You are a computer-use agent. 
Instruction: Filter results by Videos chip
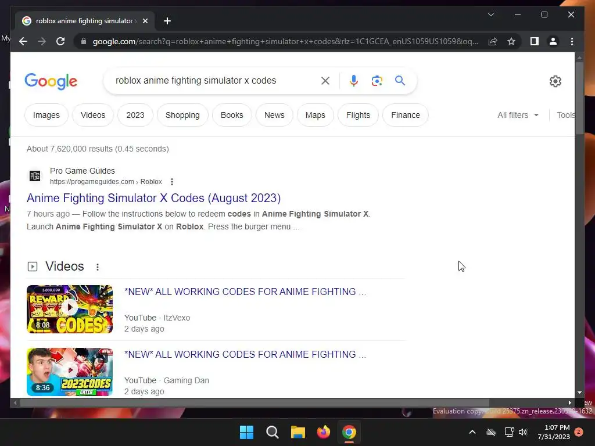pyautogui.click(x=93, y=115)
